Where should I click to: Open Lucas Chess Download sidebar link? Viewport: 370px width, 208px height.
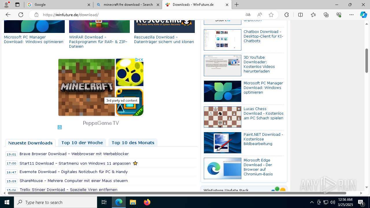click(x=264, y=114)
